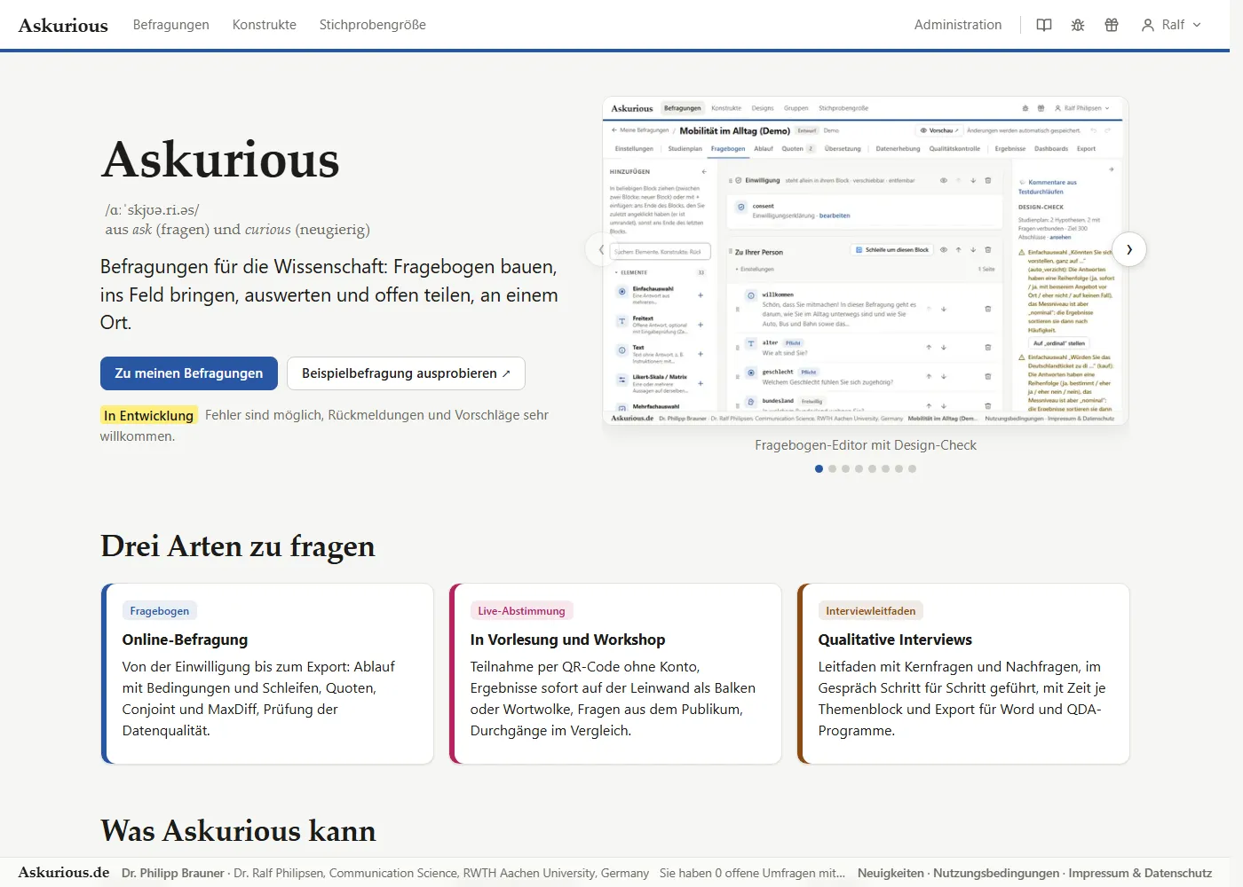The height and width of the screenshot is (887, 1243).
Task: Go to previous carousel slide arrow
Action: 602,249
